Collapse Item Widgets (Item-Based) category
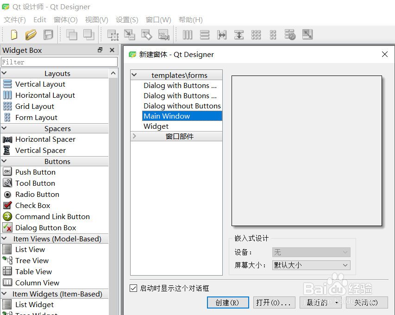The image size is (395, 315). pos(4,294)
